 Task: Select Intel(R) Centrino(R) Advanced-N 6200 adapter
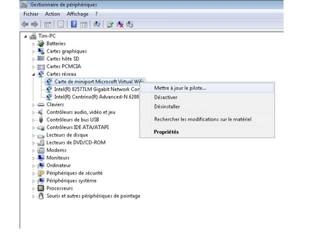96,97
